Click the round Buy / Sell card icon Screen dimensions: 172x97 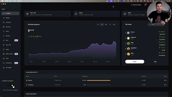click(27, 14)
